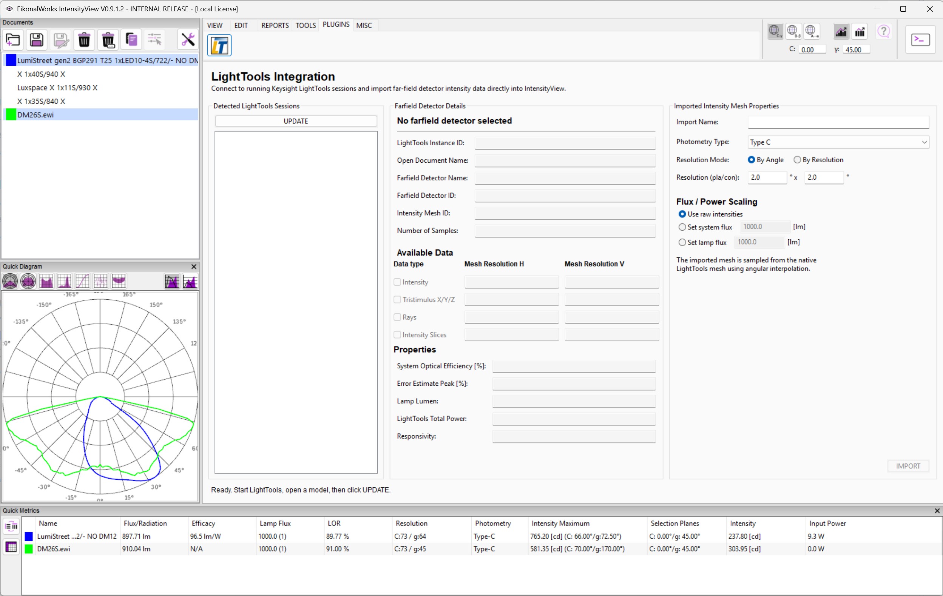Save the document with the floppy disk icon

pos(37,40)
